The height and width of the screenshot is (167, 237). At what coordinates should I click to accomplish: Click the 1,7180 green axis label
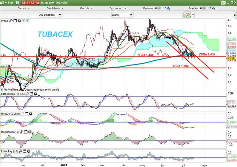(232, 39)
